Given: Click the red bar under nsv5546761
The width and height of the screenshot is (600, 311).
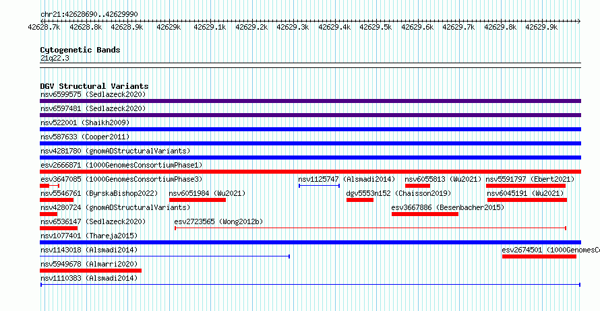Looking at the screenshot, I should [x=57, y=200].
